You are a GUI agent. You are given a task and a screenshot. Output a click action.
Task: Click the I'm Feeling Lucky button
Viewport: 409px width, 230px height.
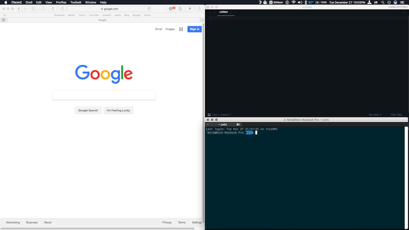pyautogui.click(x=118, y=110)
